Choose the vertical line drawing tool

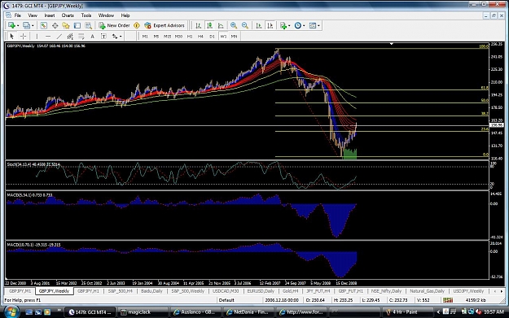(x=37, y=37)
